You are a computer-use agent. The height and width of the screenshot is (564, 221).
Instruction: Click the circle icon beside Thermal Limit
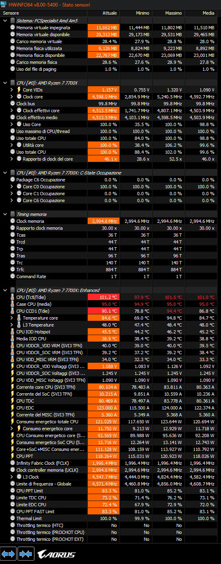point(12,518)
